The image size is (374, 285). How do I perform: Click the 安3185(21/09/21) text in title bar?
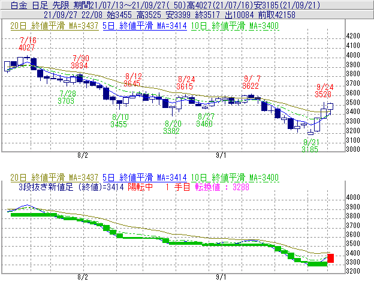pyautogui.click(x=286, y=5)
